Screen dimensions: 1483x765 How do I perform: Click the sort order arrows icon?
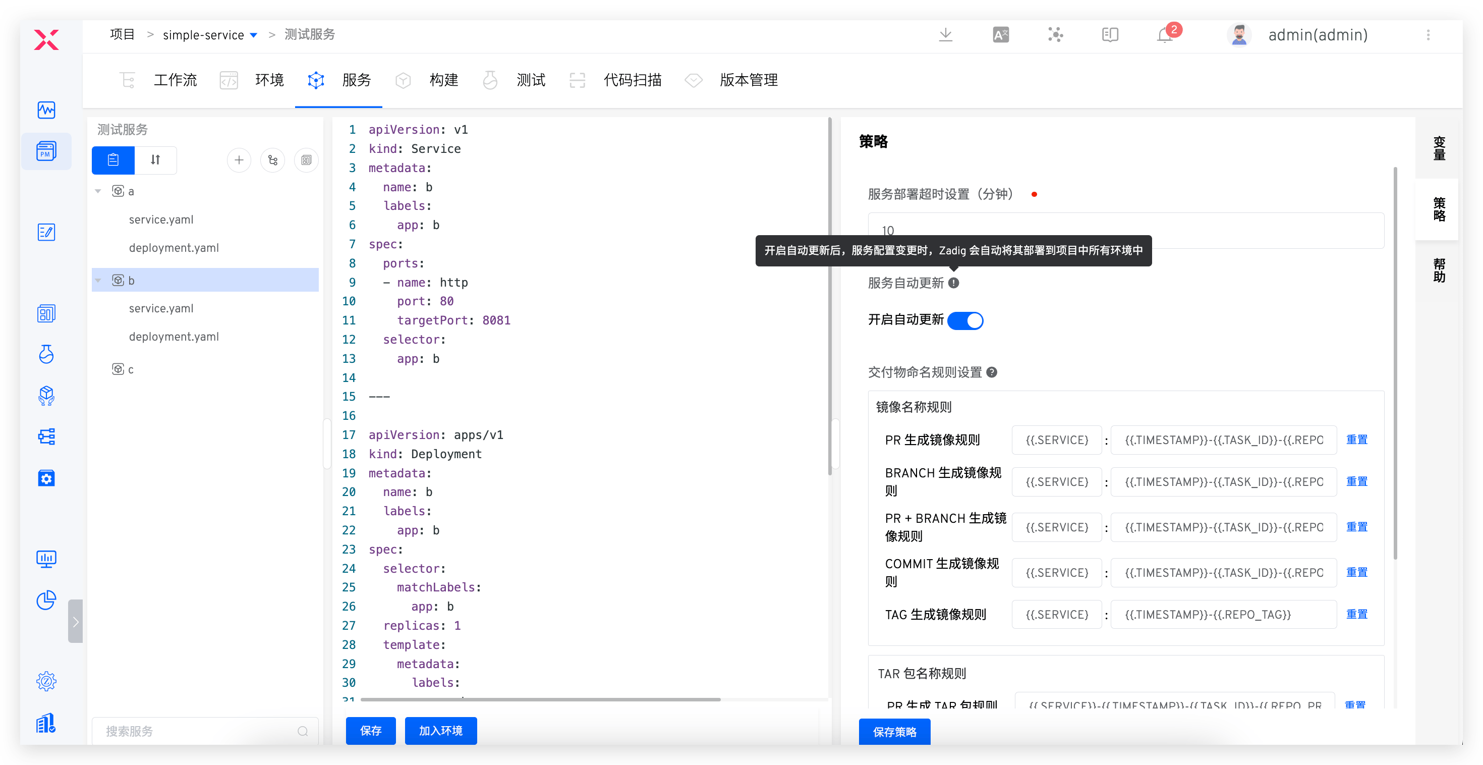tap(155, 159)
